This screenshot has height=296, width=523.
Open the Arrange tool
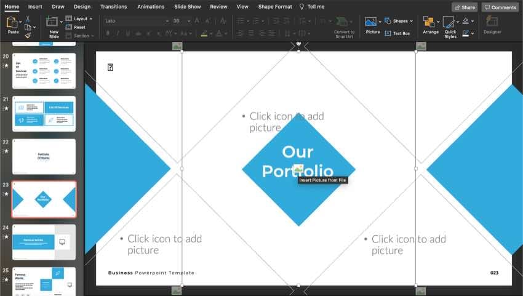pyautogui.click(x=430, y=23)
